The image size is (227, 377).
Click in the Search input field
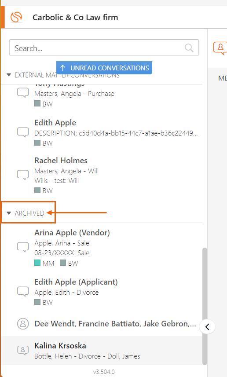(x=96, y=48)
